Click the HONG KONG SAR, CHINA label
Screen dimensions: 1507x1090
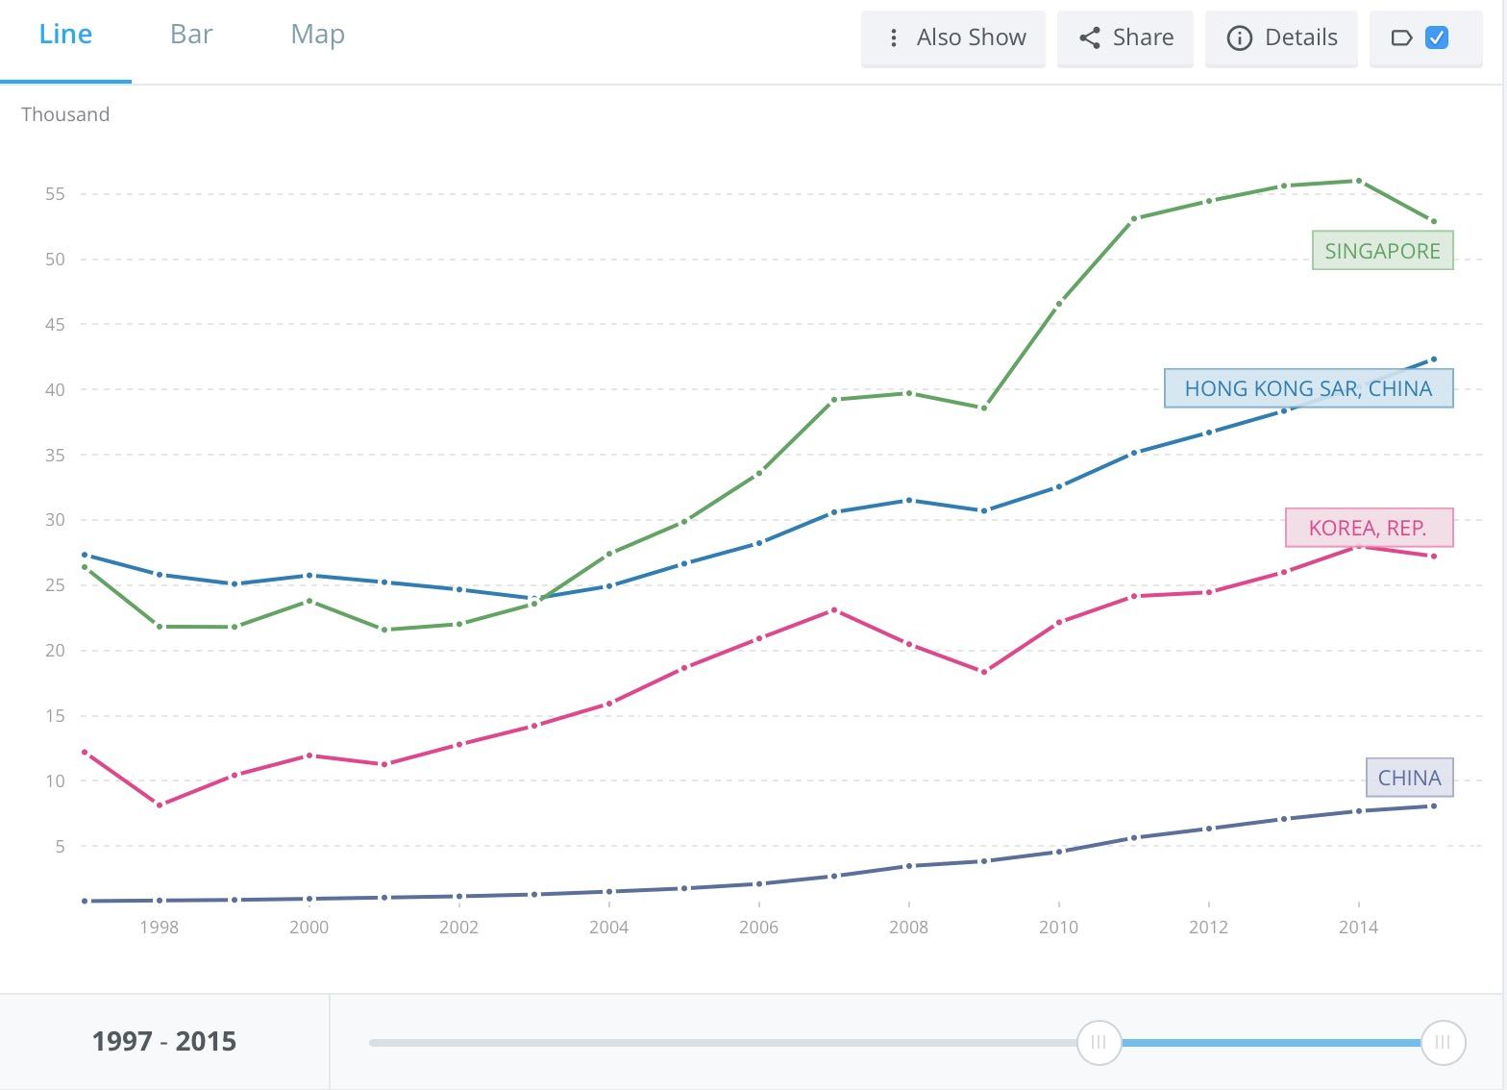click(x=1309, y=388)
